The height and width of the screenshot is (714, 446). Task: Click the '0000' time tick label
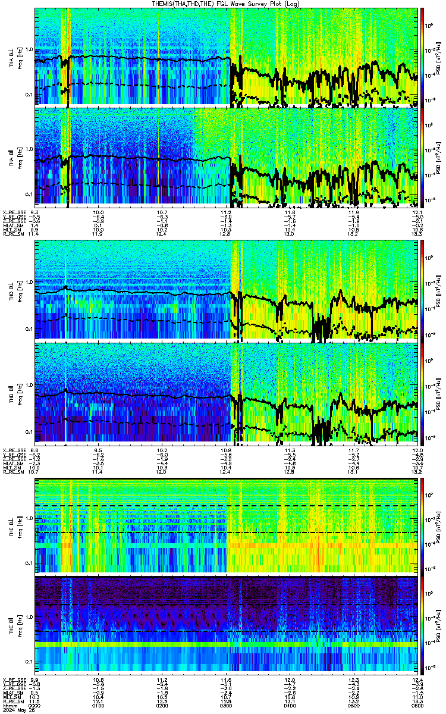click(34, 704)
